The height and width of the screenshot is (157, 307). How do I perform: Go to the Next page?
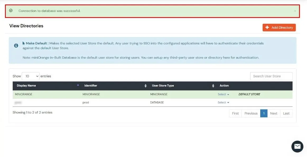(274, 113)
